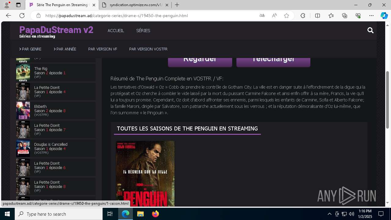
Task: Open File Explorer taskbar icon
Action: pos(140,214)
